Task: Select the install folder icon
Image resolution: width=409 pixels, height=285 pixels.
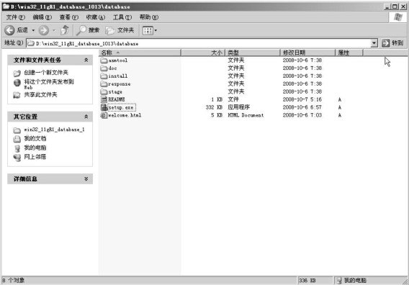Action: click(x=104, y=76)
